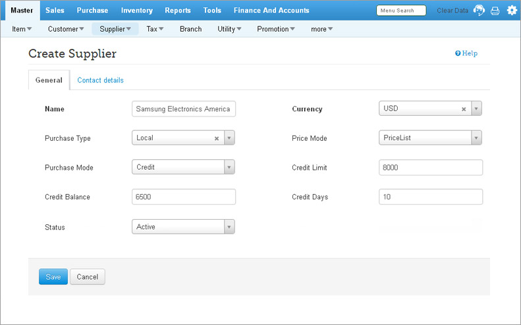Click the printer icon in header

[495, 11]
